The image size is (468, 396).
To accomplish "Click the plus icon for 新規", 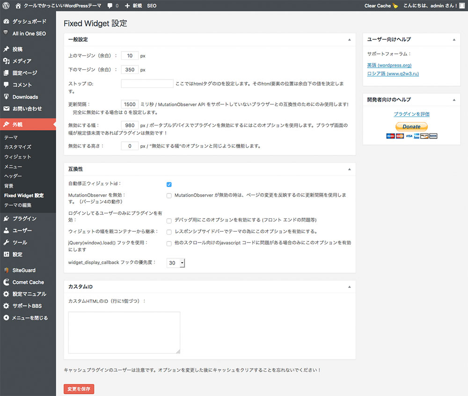I will pyautogui.click(x=127, y=6).
